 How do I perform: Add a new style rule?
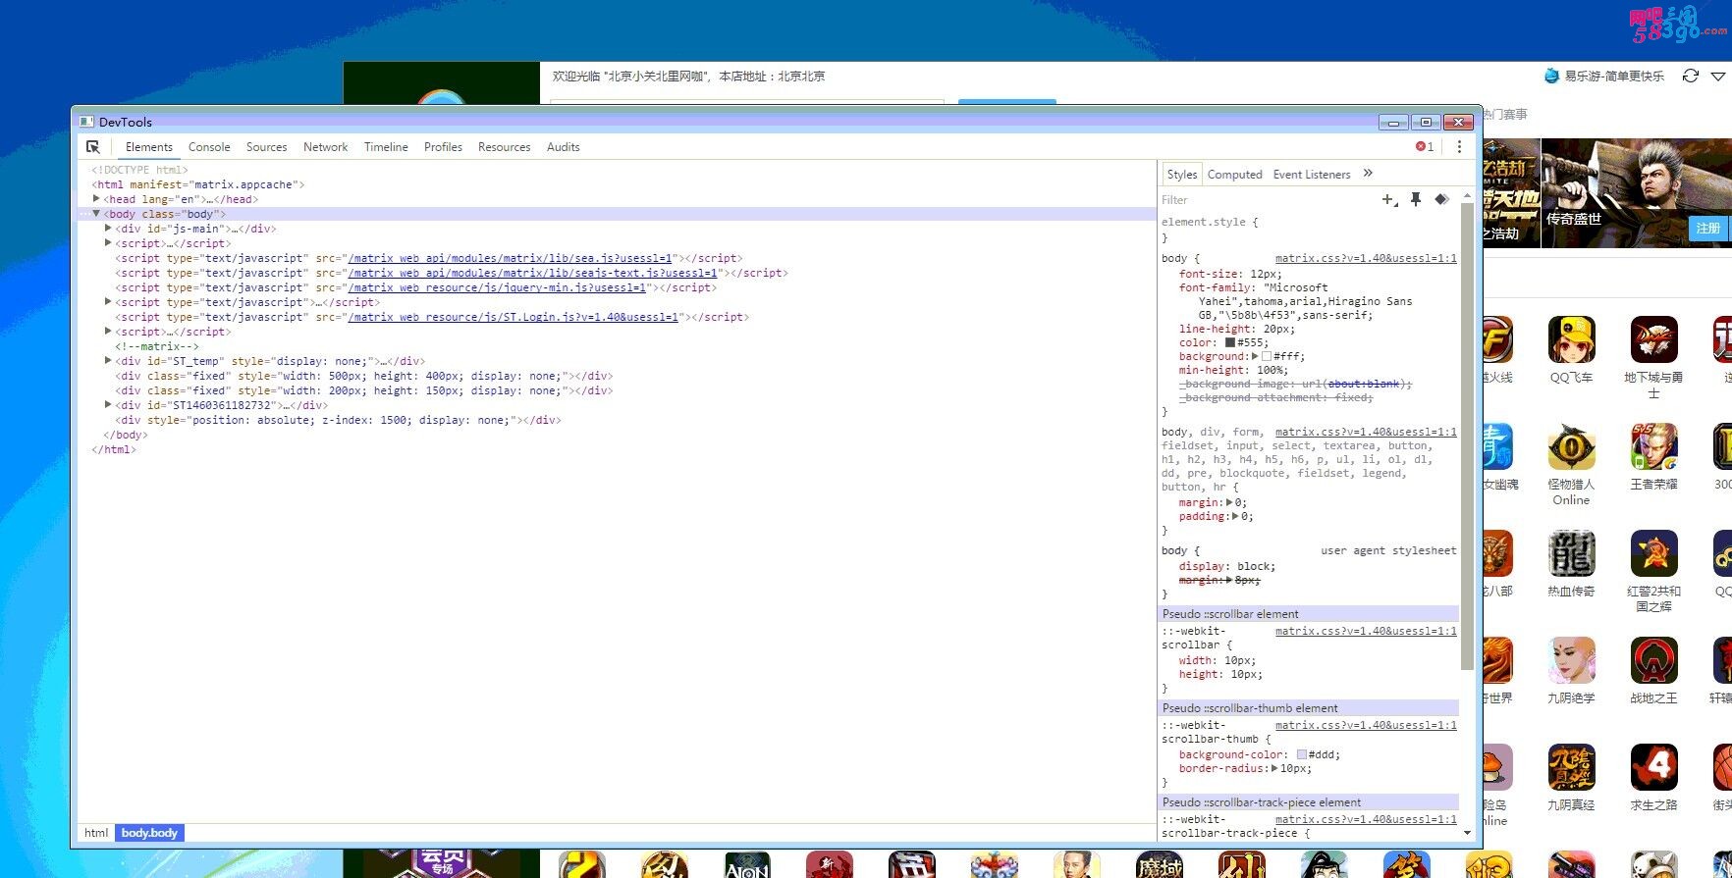[1389, 200]
